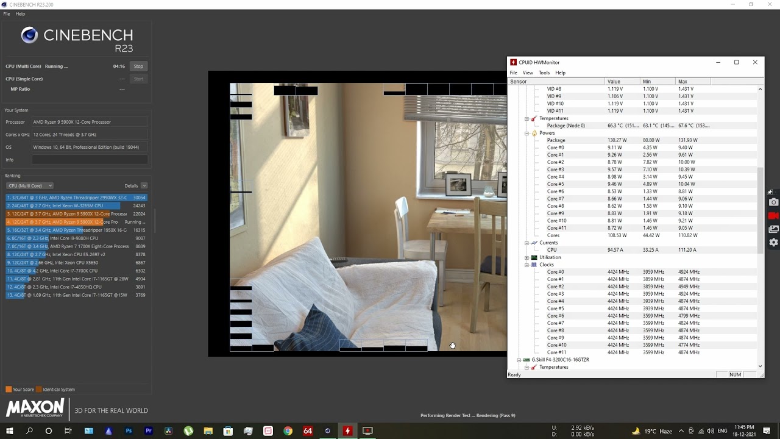
Task: Click Start button for CPU Single Core
Action: (138, 79)
